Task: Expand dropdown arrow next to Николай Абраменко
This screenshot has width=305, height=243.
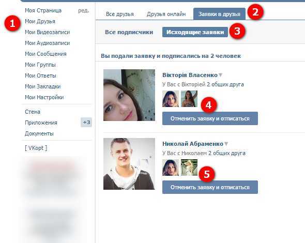Action: click(x=226, y=144)
